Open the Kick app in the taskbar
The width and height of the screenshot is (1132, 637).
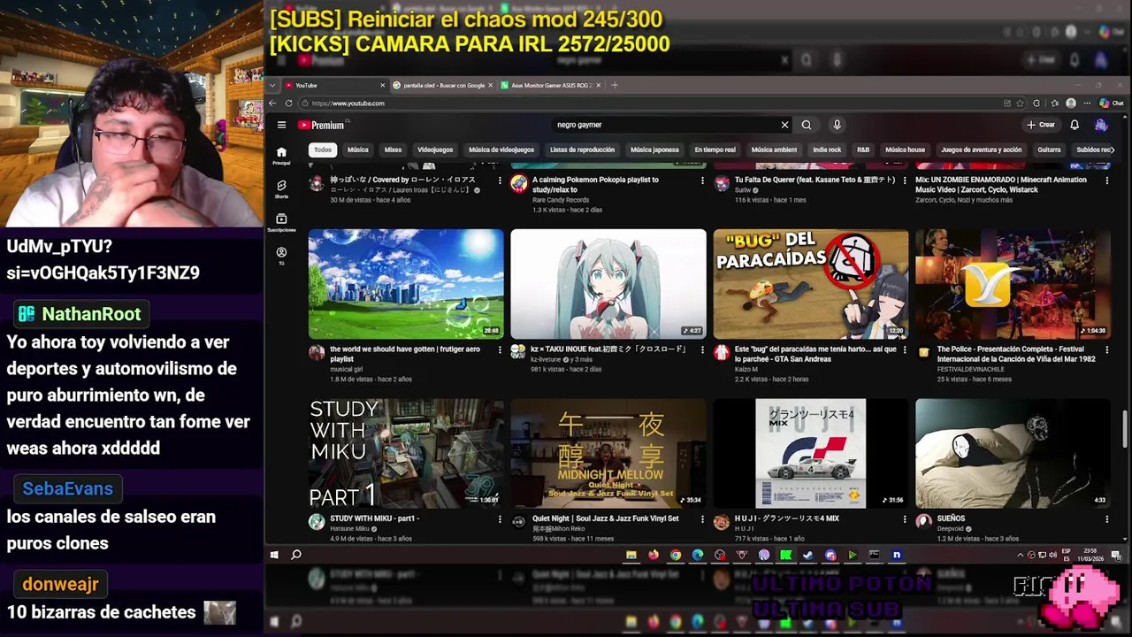[x=786, y=555]
